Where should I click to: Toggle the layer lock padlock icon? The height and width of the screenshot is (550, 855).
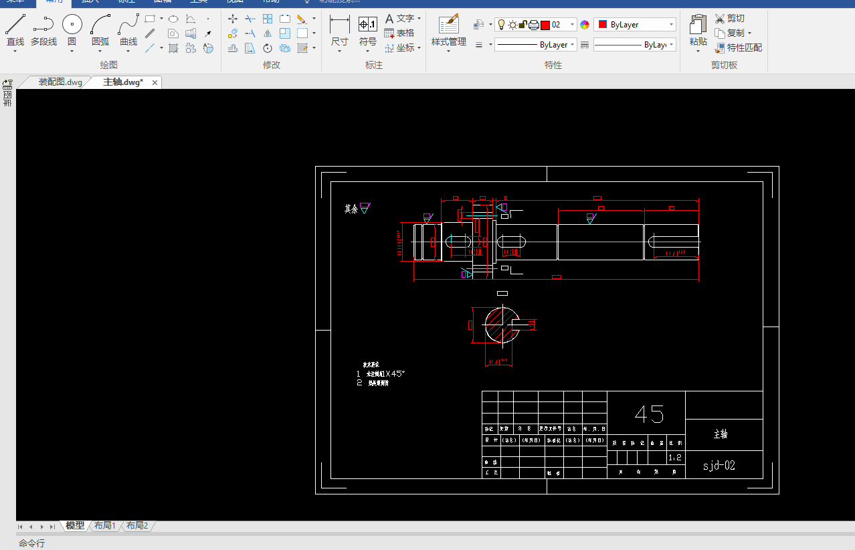(522, 25)
